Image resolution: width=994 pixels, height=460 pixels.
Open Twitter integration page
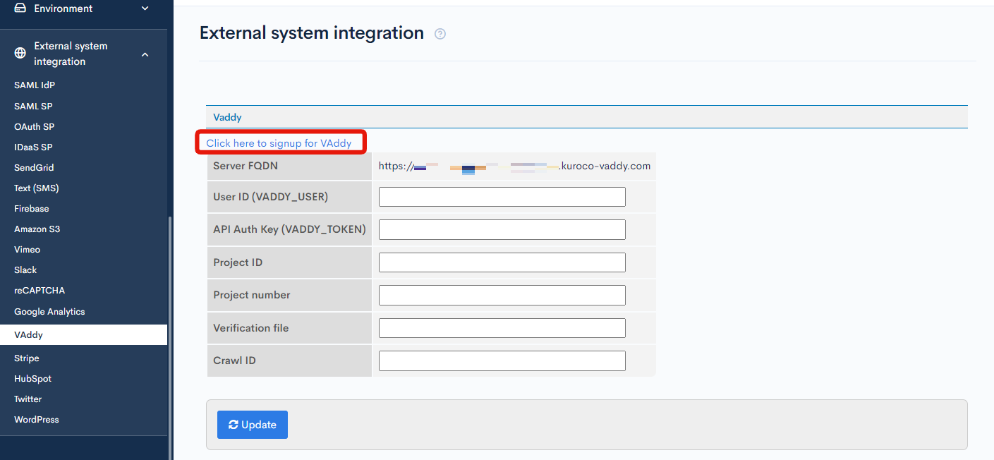point(28,399)
